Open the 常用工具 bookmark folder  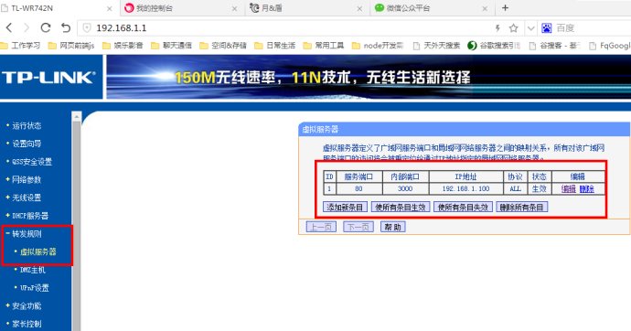point(324,46)
